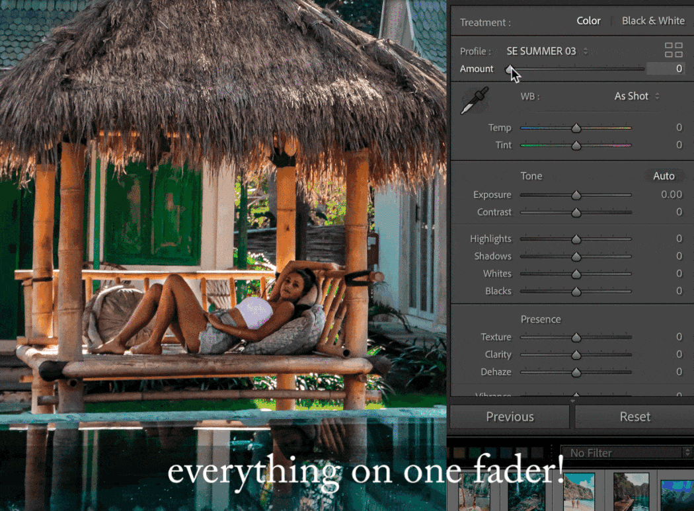
Task: Open the profile browser grid icon
Action: [674, 50]
